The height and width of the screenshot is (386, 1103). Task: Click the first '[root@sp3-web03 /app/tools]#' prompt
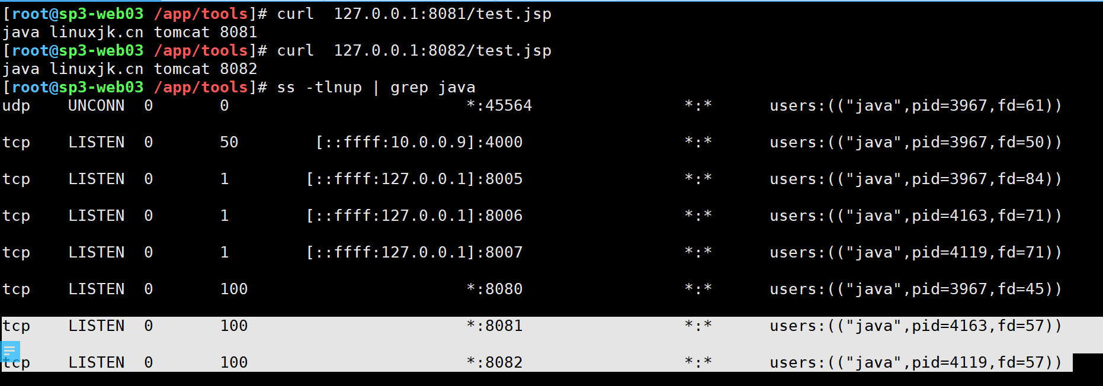(x=135, y=14)
